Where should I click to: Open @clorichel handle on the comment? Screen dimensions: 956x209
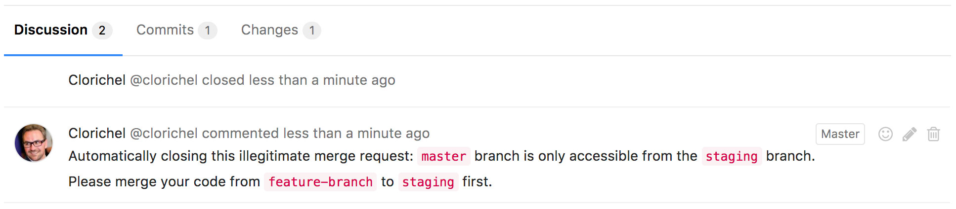coord(164,133)
